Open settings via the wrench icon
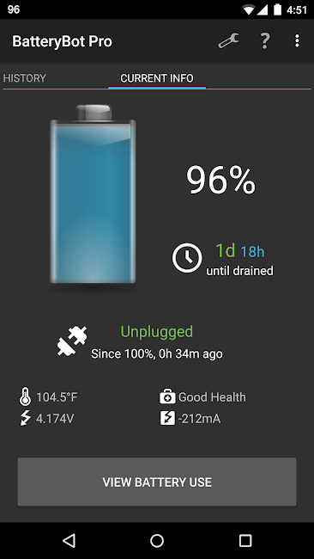Image resolution: width=314 pixels, height=559 pixels. click(x=229, y=41)
